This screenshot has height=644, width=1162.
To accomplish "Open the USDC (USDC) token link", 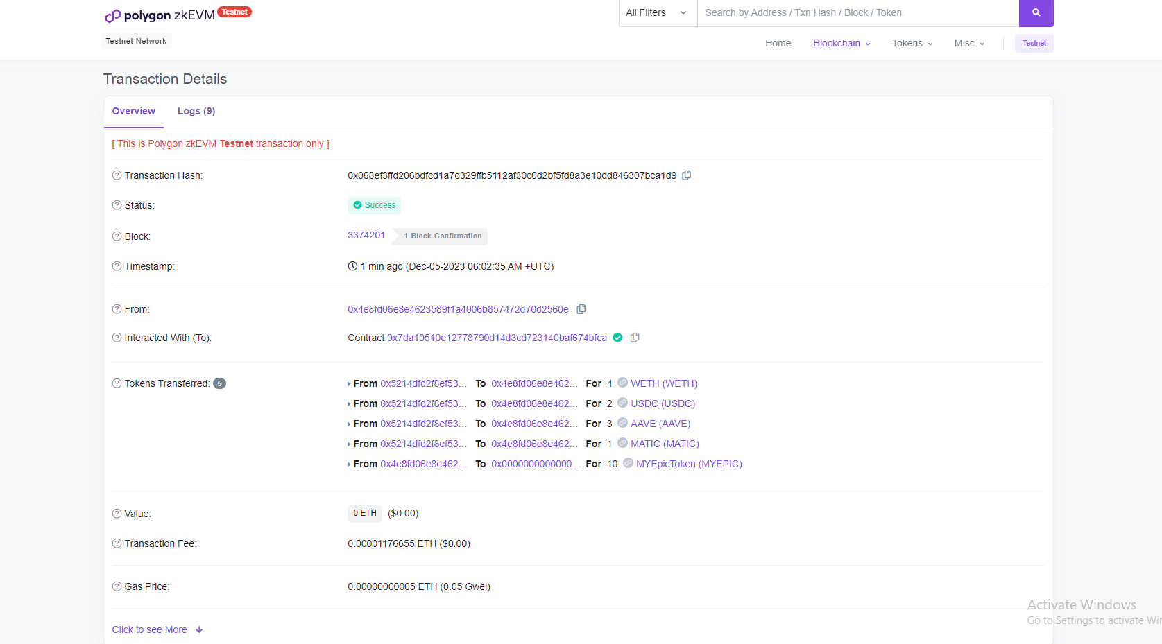I will point(663,403).
